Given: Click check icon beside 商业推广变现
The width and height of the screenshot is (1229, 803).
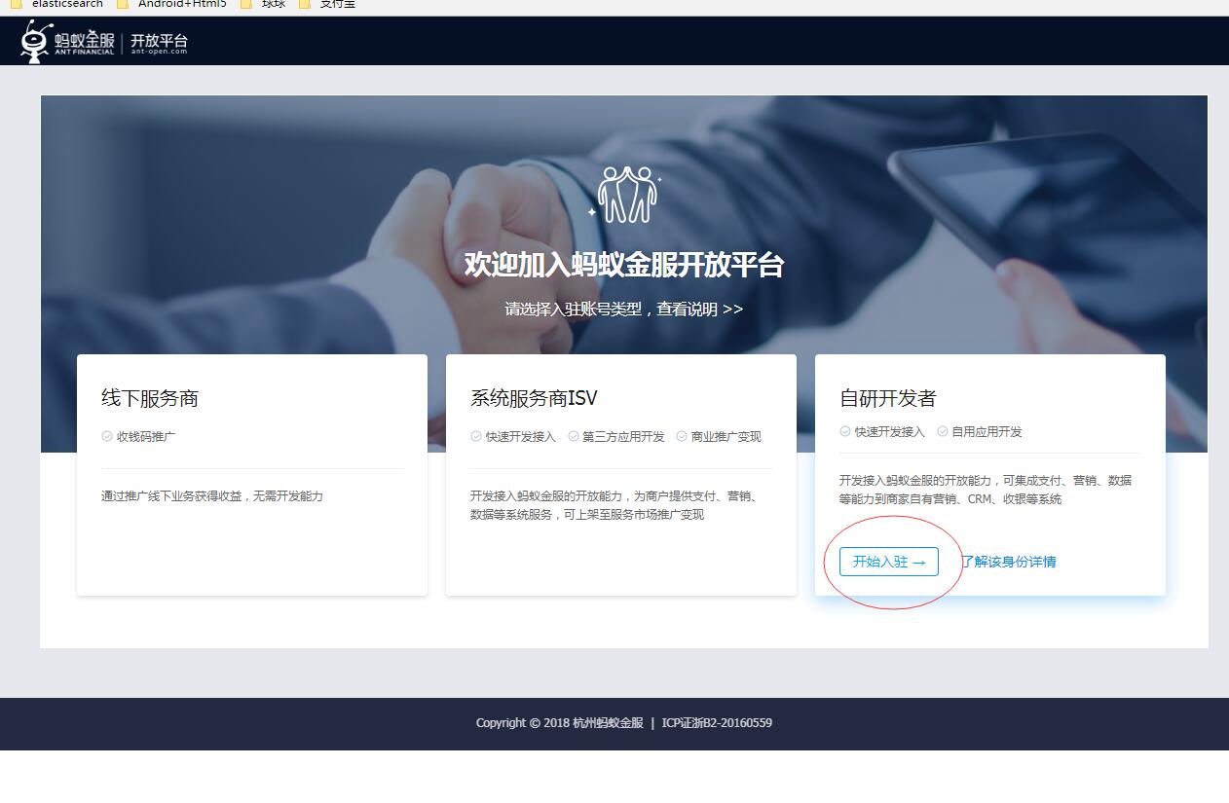Looking at the screenshot, I should coord(682,436).
